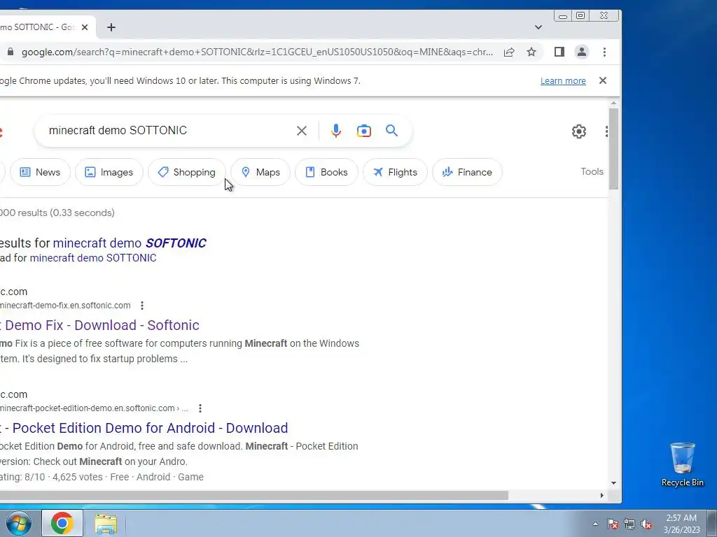Open more options for minecraft-demo-fix result
This screenshot has width=717, height=537.
click(x=142, y=306)
